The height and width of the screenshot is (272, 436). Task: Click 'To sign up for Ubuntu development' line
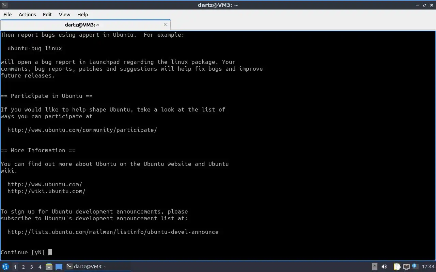[x=94, y=211]
